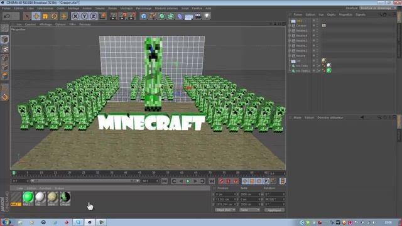The image size is (402, 226).
Task: Open the Rendu menu
Action: 112,8
